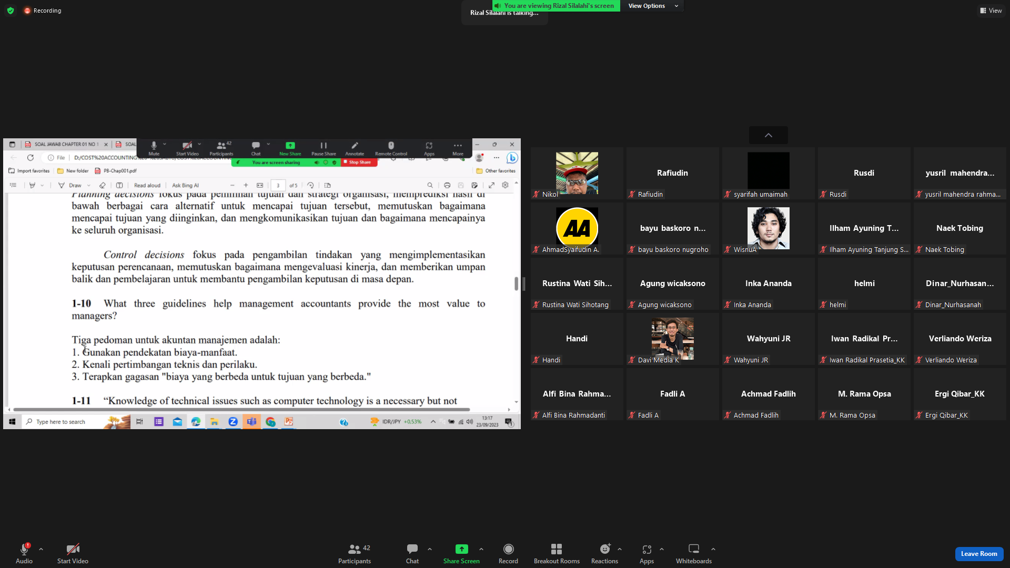
Task: Toggle the Draw tool in shared PDF toolbar
Action: click(70, 185)
